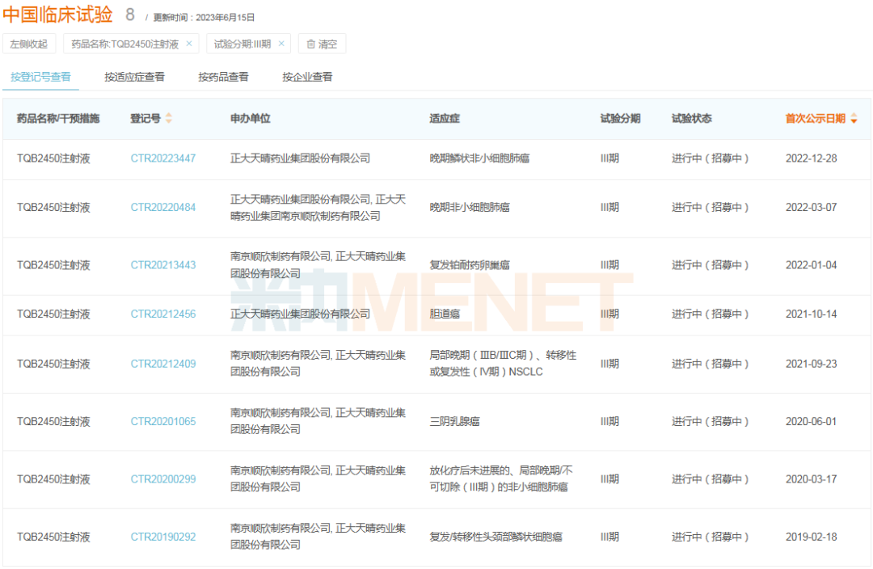This screenshot has height=569, width=873.
Task: Select indication cell mentioning NSCLC
Action: 503,364
